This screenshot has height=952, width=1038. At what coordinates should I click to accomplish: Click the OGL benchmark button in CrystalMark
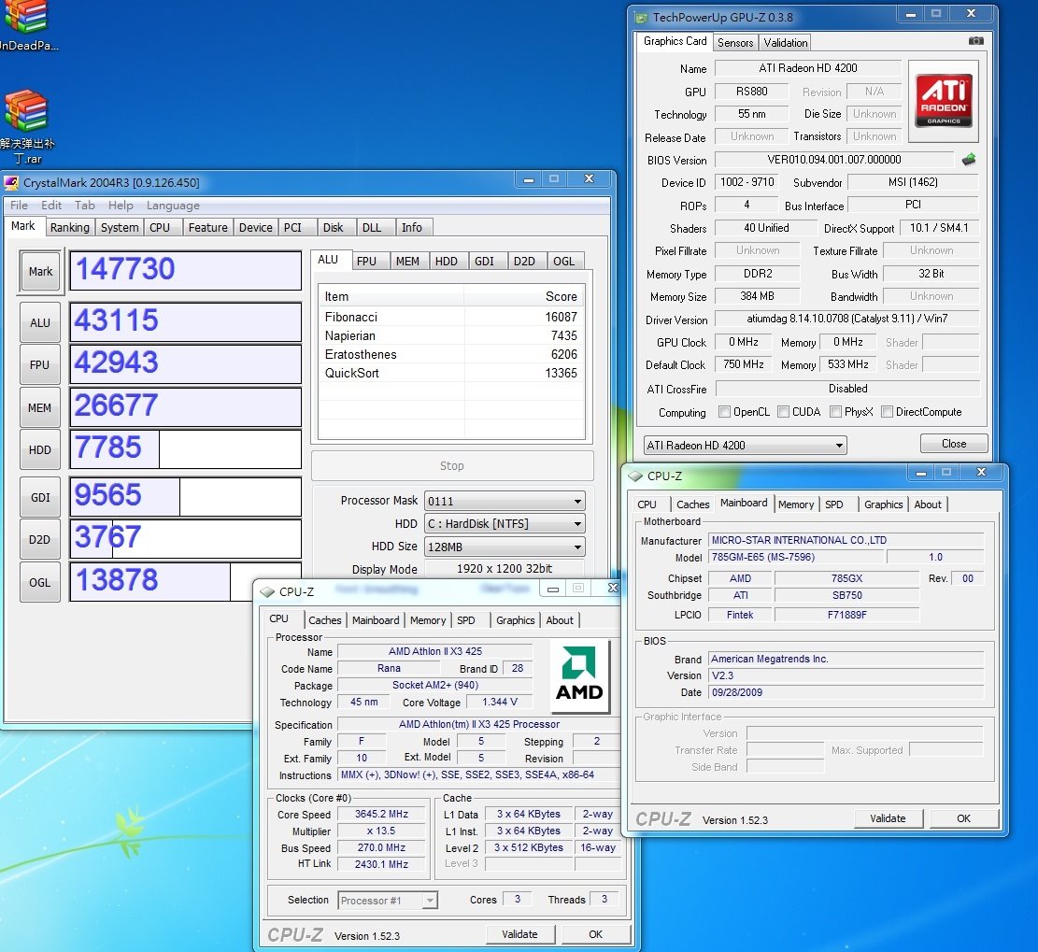40,583
